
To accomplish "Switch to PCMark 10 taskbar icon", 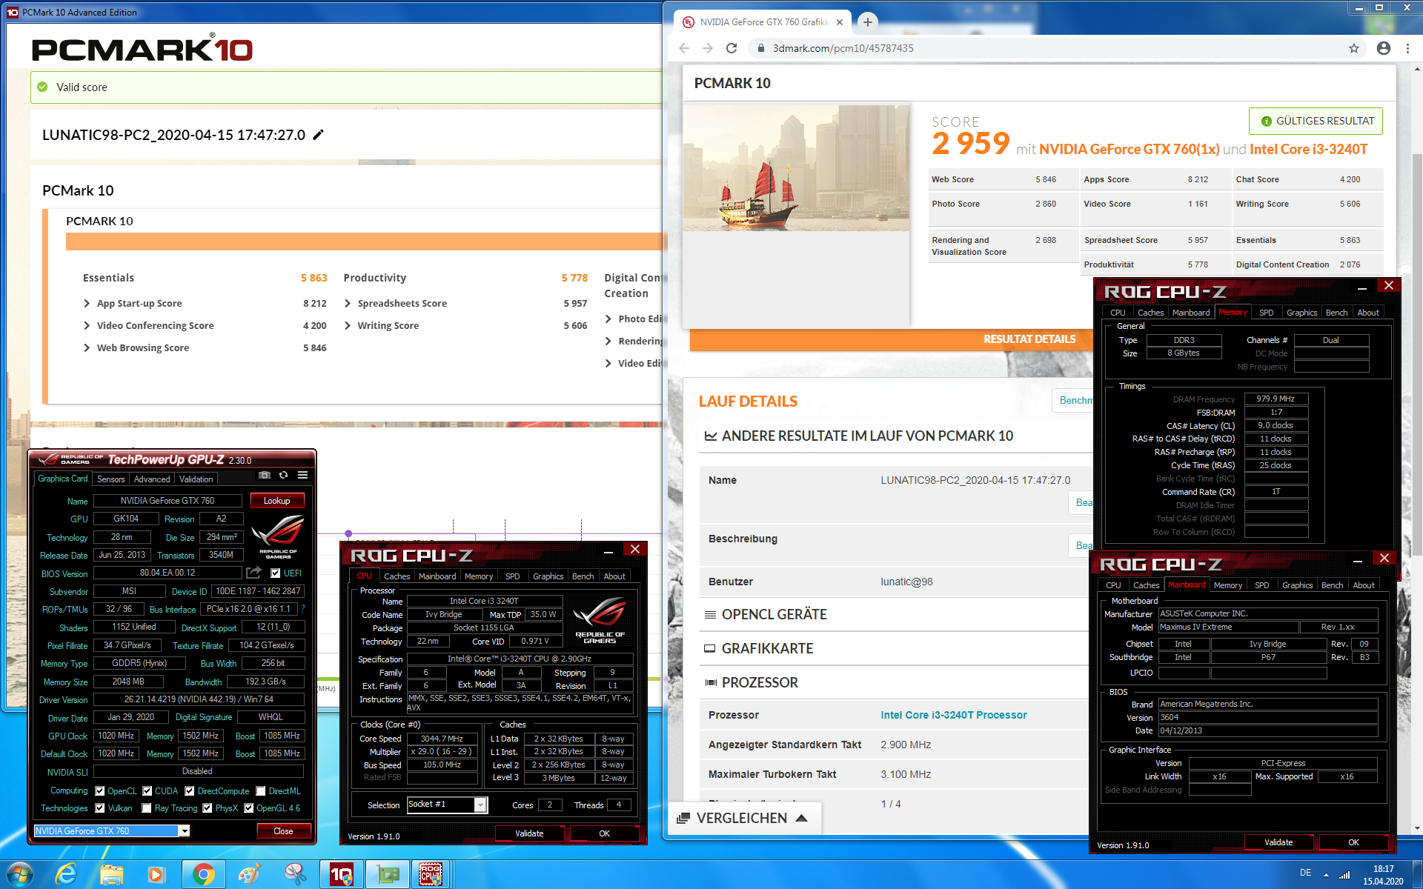I will 341,874.
